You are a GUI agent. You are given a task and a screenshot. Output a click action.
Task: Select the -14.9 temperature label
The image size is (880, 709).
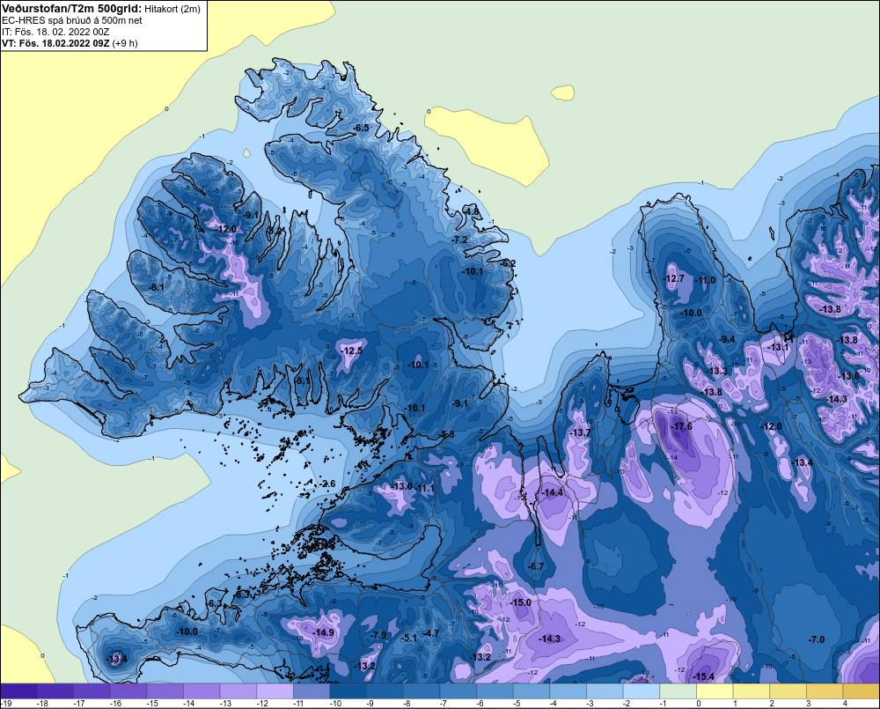(323, 632)
